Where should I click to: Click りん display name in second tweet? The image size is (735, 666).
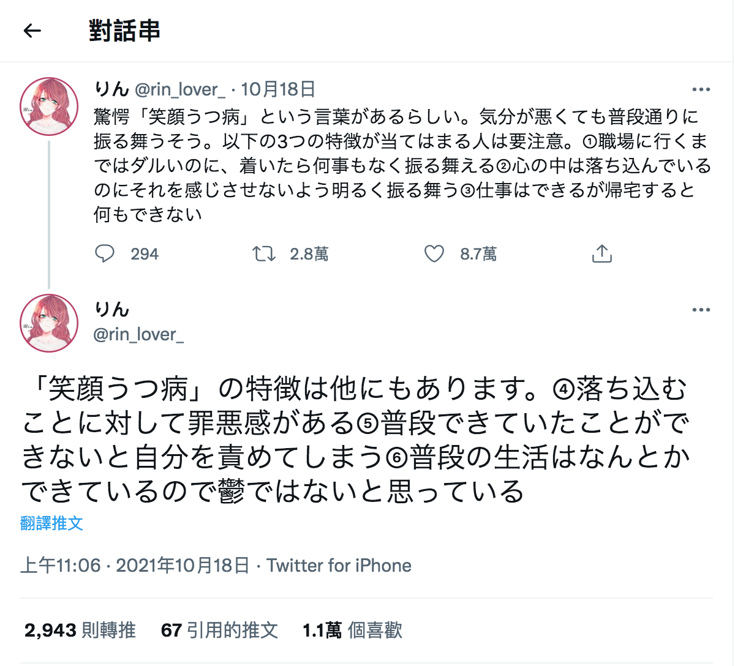pos(111,310)
